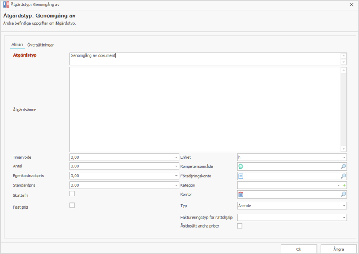Click the magnifier icon in Kompetensområde field
Image resolution: width=359 pixels, height=254 pixels.
tap(343, 166)
